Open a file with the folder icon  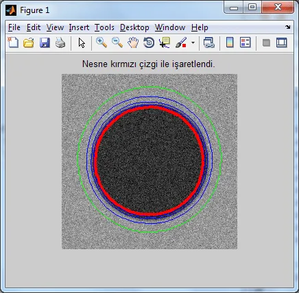(29, 42)
